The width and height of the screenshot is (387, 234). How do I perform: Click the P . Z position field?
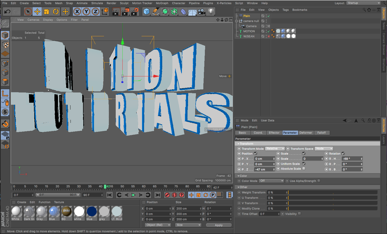[265, 169]
